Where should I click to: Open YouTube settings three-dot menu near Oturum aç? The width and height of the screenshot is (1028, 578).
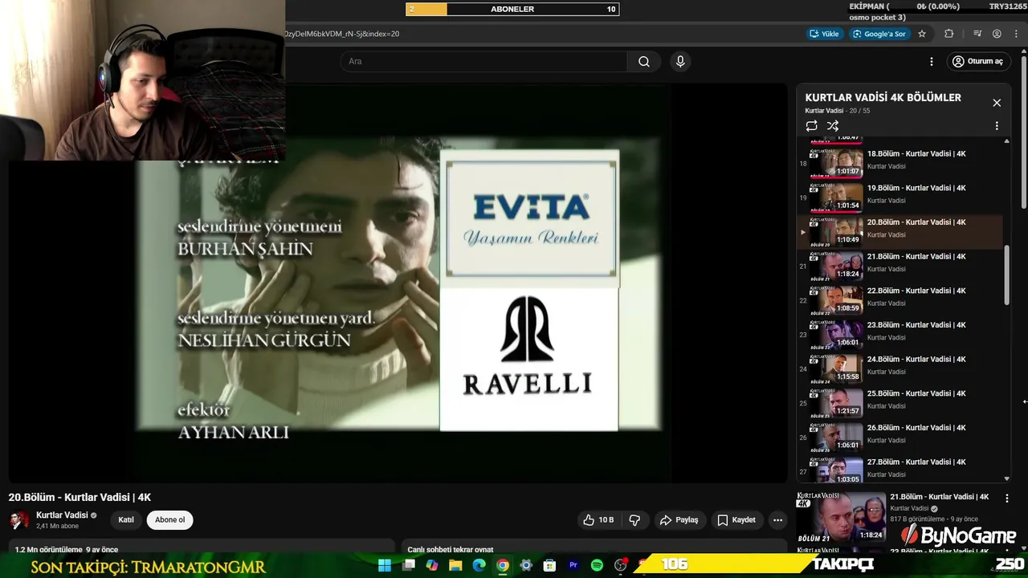coord(932,62)
